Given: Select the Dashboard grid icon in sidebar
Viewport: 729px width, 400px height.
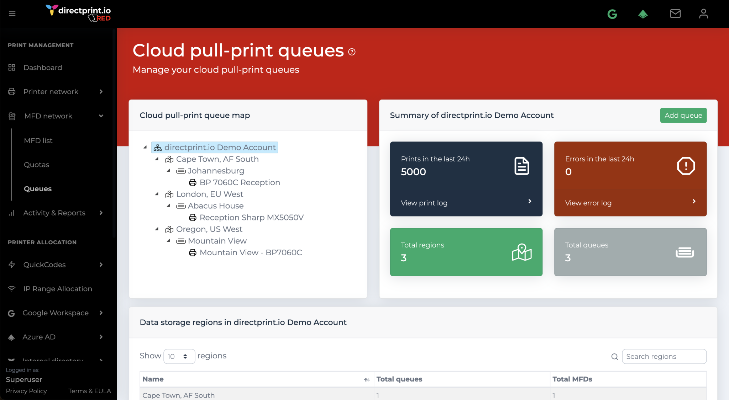Looking at the screenshot, I should tap(12, 67).
